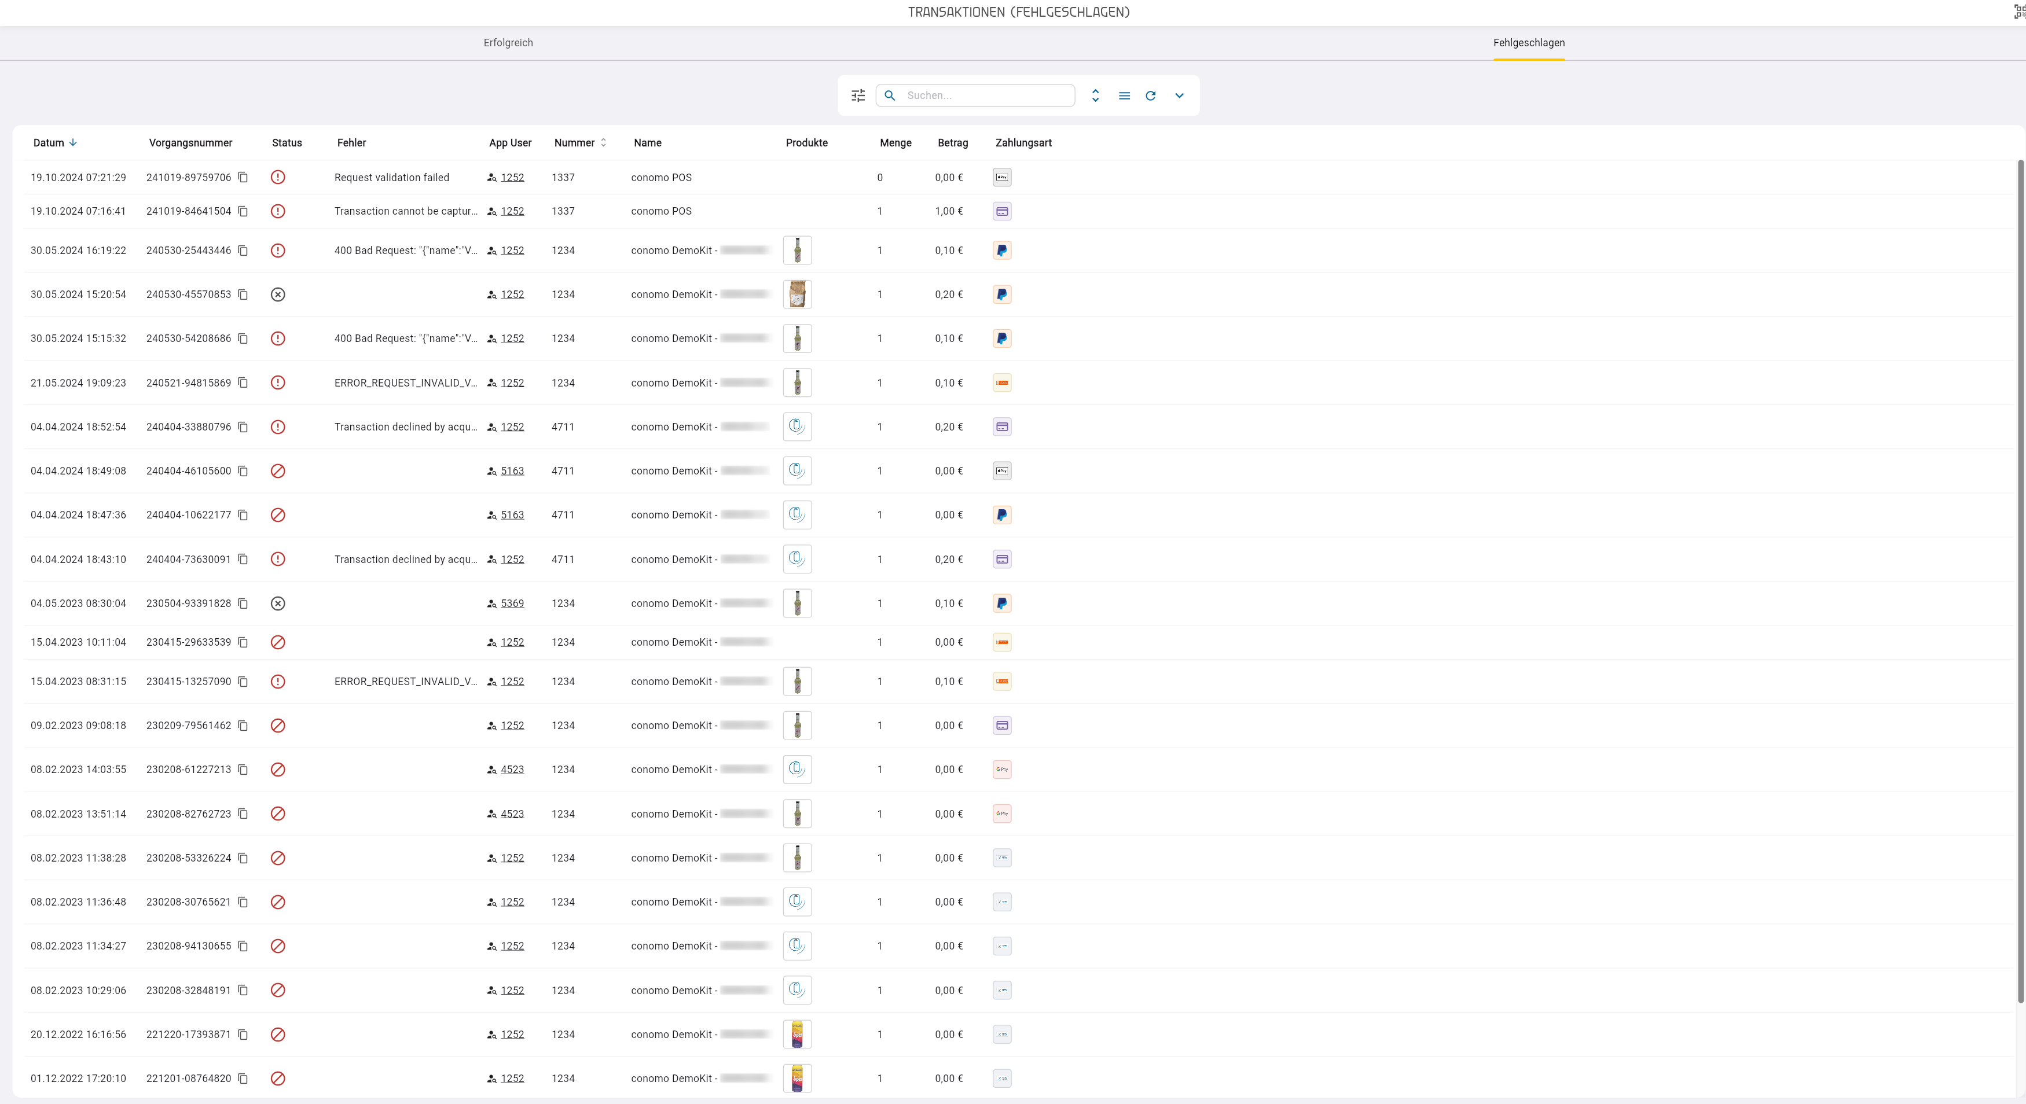Copy Vorgangsnummer 221201-08764820

(243, 1078)
